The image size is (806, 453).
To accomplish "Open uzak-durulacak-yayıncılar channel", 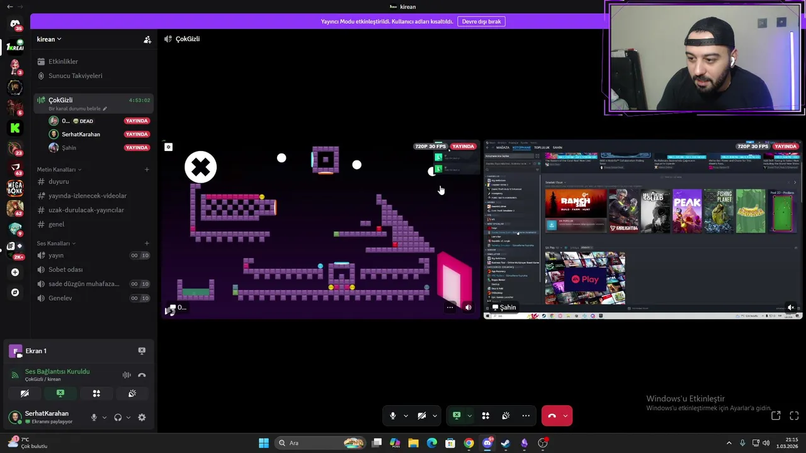I will click(93, 210).
